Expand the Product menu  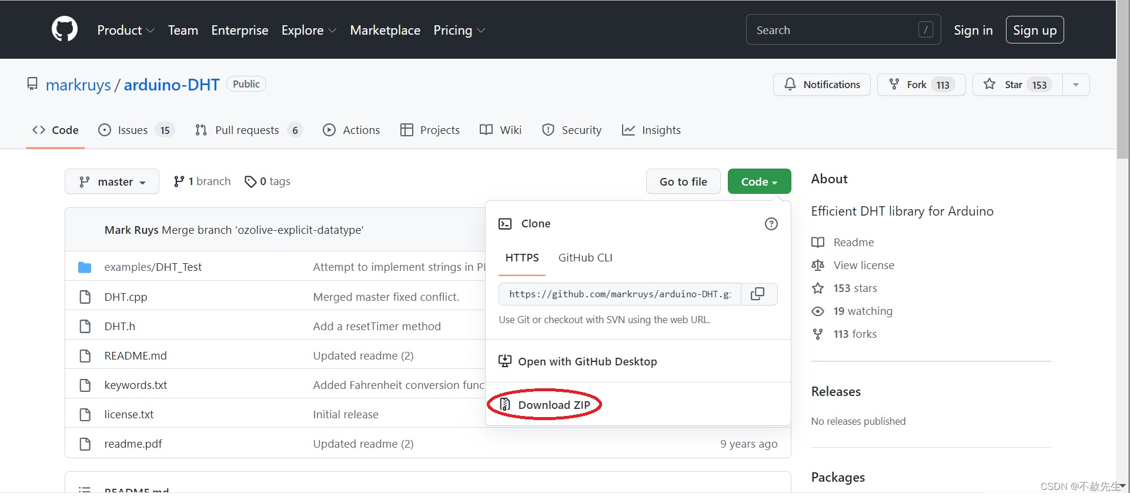[x=125, y=30]
